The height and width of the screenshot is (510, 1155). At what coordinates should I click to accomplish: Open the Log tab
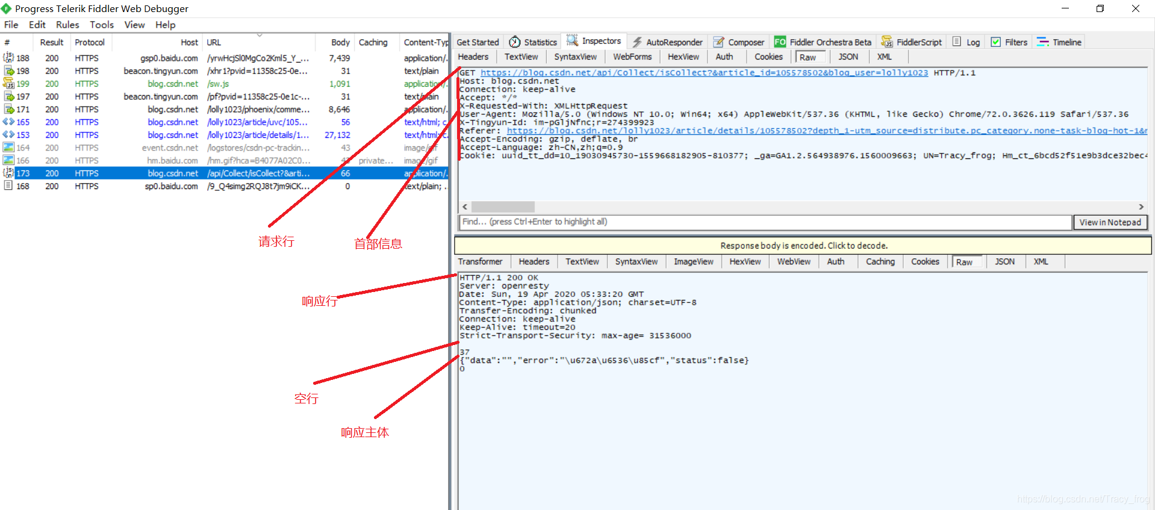[x=966, y=42]
